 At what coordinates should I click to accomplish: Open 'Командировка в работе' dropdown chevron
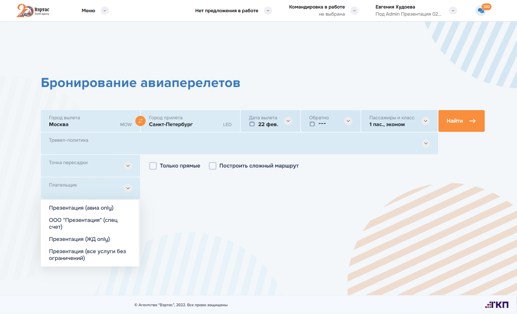354,11
